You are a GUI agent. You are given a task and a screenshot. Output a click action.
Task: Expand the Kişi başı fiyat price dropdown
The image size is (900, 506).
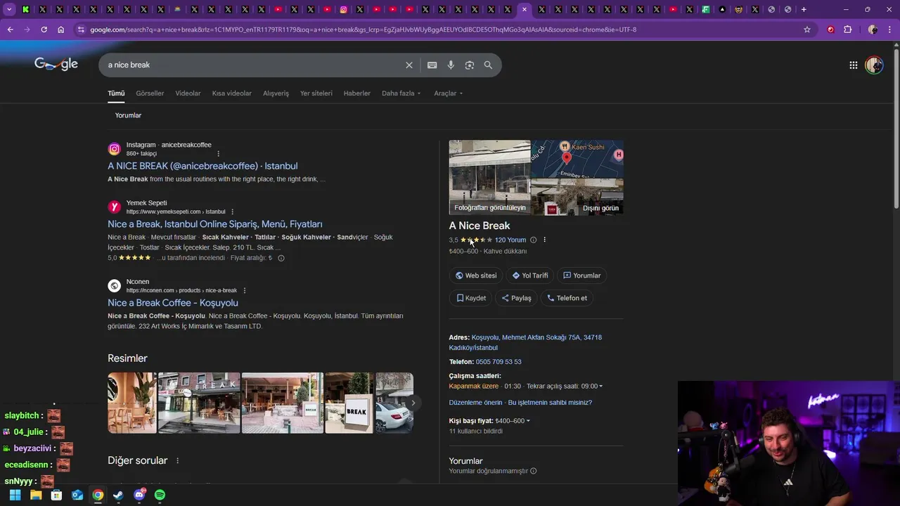[x=528, y=421]
